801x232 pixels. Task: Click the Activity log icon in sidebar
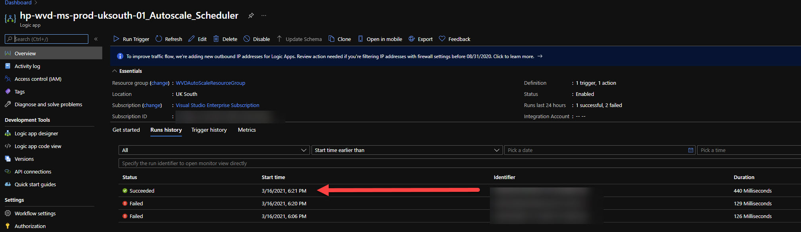pyautogui.click(x=8, y=66)
